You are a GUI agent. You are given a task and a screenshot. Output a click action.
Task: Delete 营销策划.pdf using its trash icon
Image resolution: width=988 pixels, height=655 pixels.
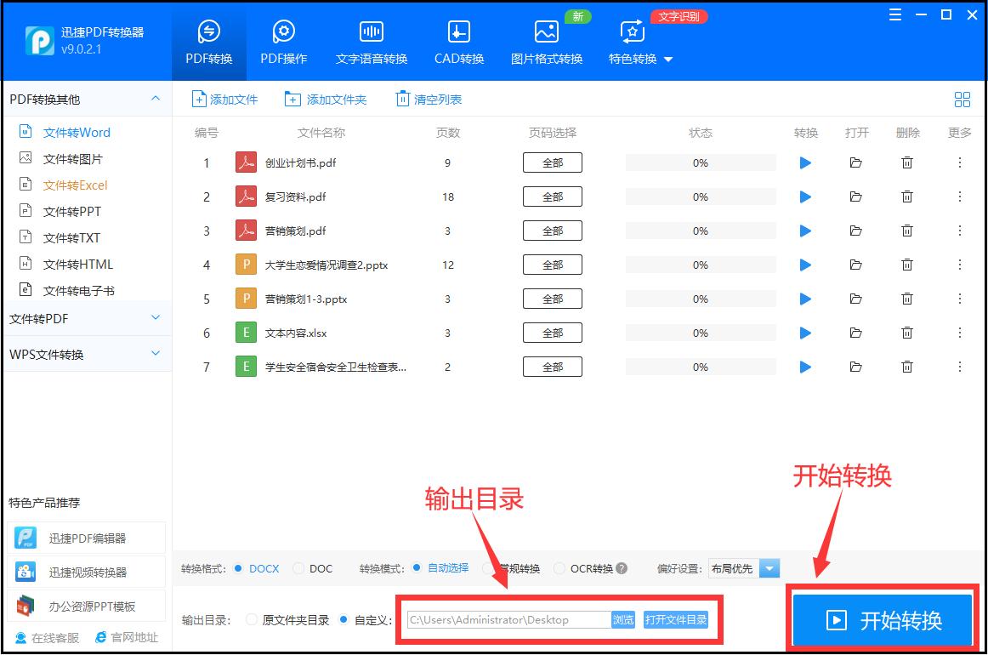click(907, 231)
